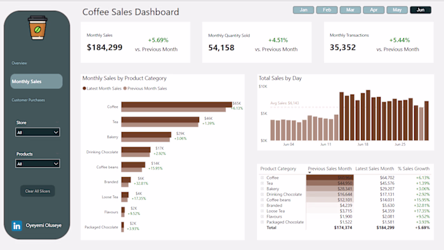
Task: Click the Flavours $2,081 latest sales cell
Action: [388, 216]
